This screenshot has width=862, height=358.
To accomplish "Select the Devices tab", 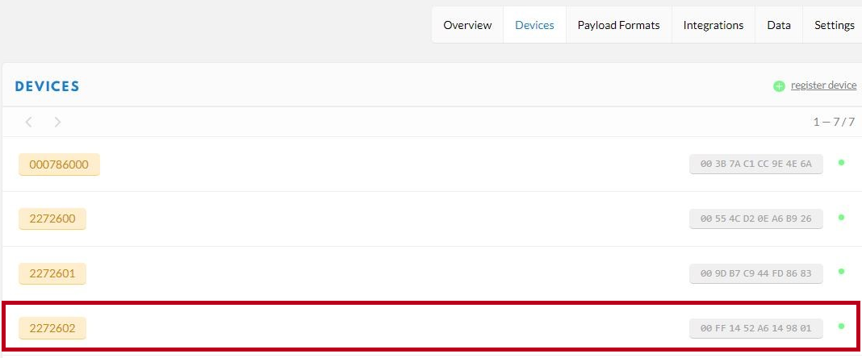I will tap(534, 25).
